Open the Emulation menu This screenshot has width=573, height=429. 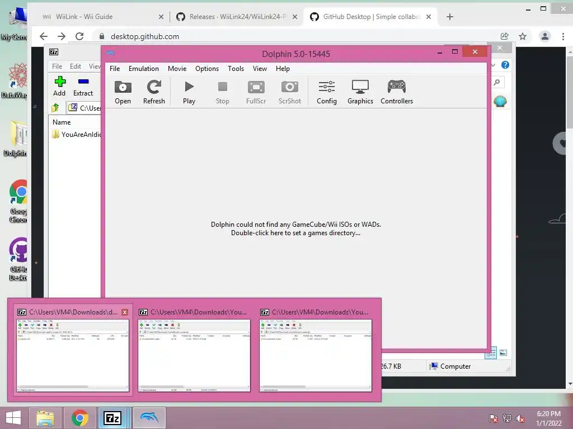tap(144, 69)
